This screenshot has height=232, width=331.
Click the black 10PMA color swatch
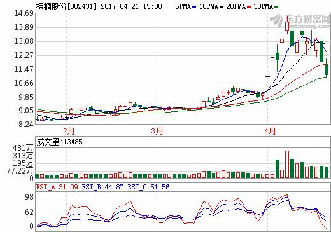coord(222,7)
